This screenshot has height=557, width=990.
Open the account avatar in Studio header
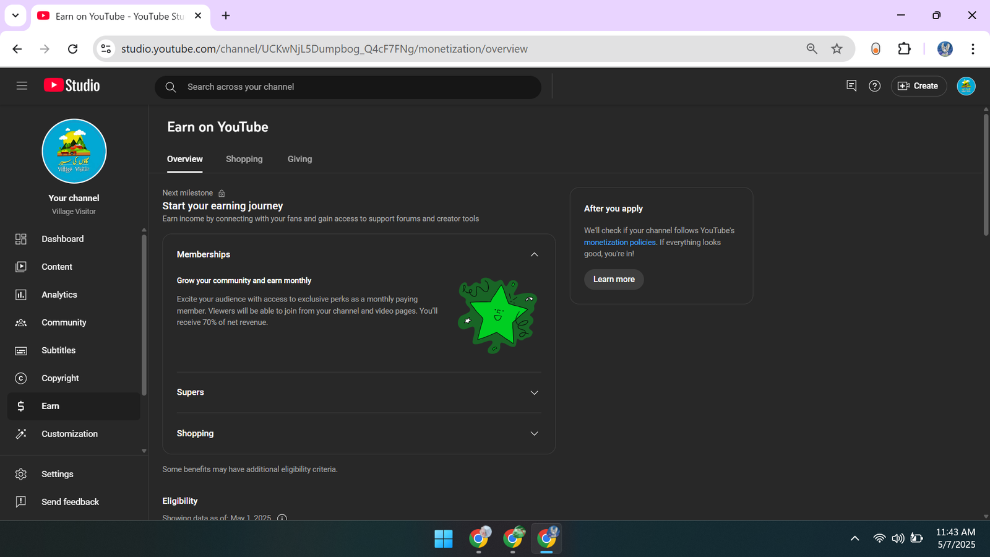tap(966, 86)
